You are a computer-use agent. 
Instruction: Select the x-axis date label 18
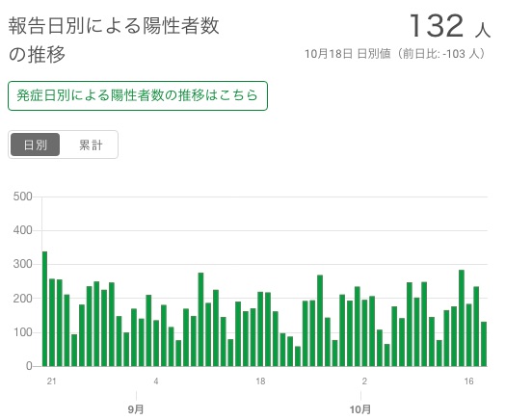point(260,381)
